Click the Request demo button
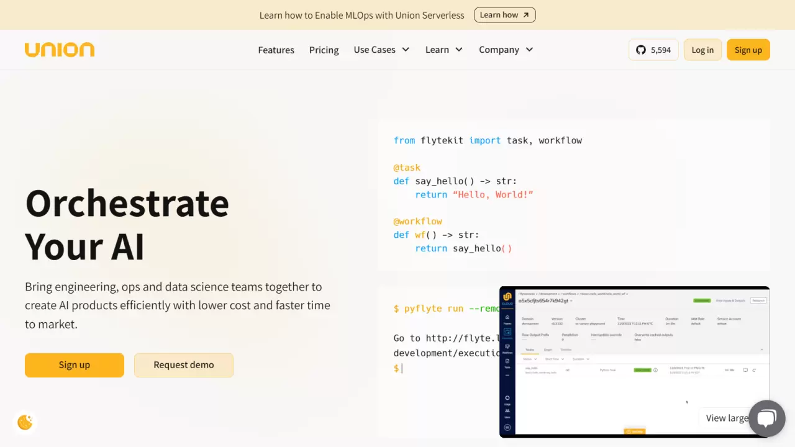Image resolution: width=795 pixels, height=447 pixels. 184,365
